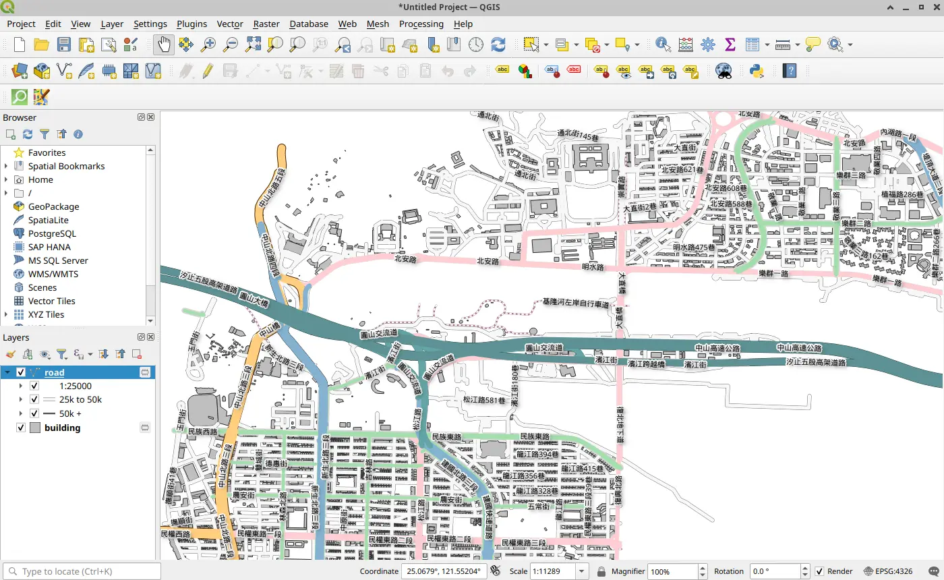Select the Pan Map hand tool

pos(164,45)
